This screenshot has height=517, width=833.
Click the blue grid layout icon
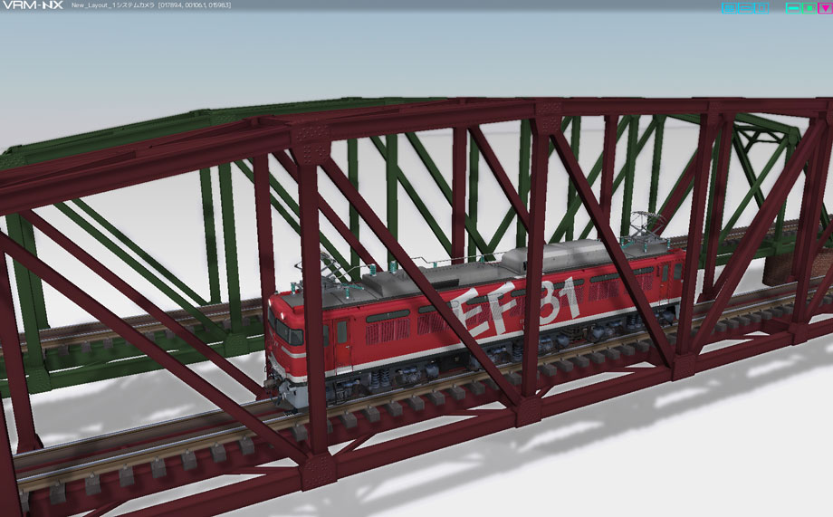729,8
